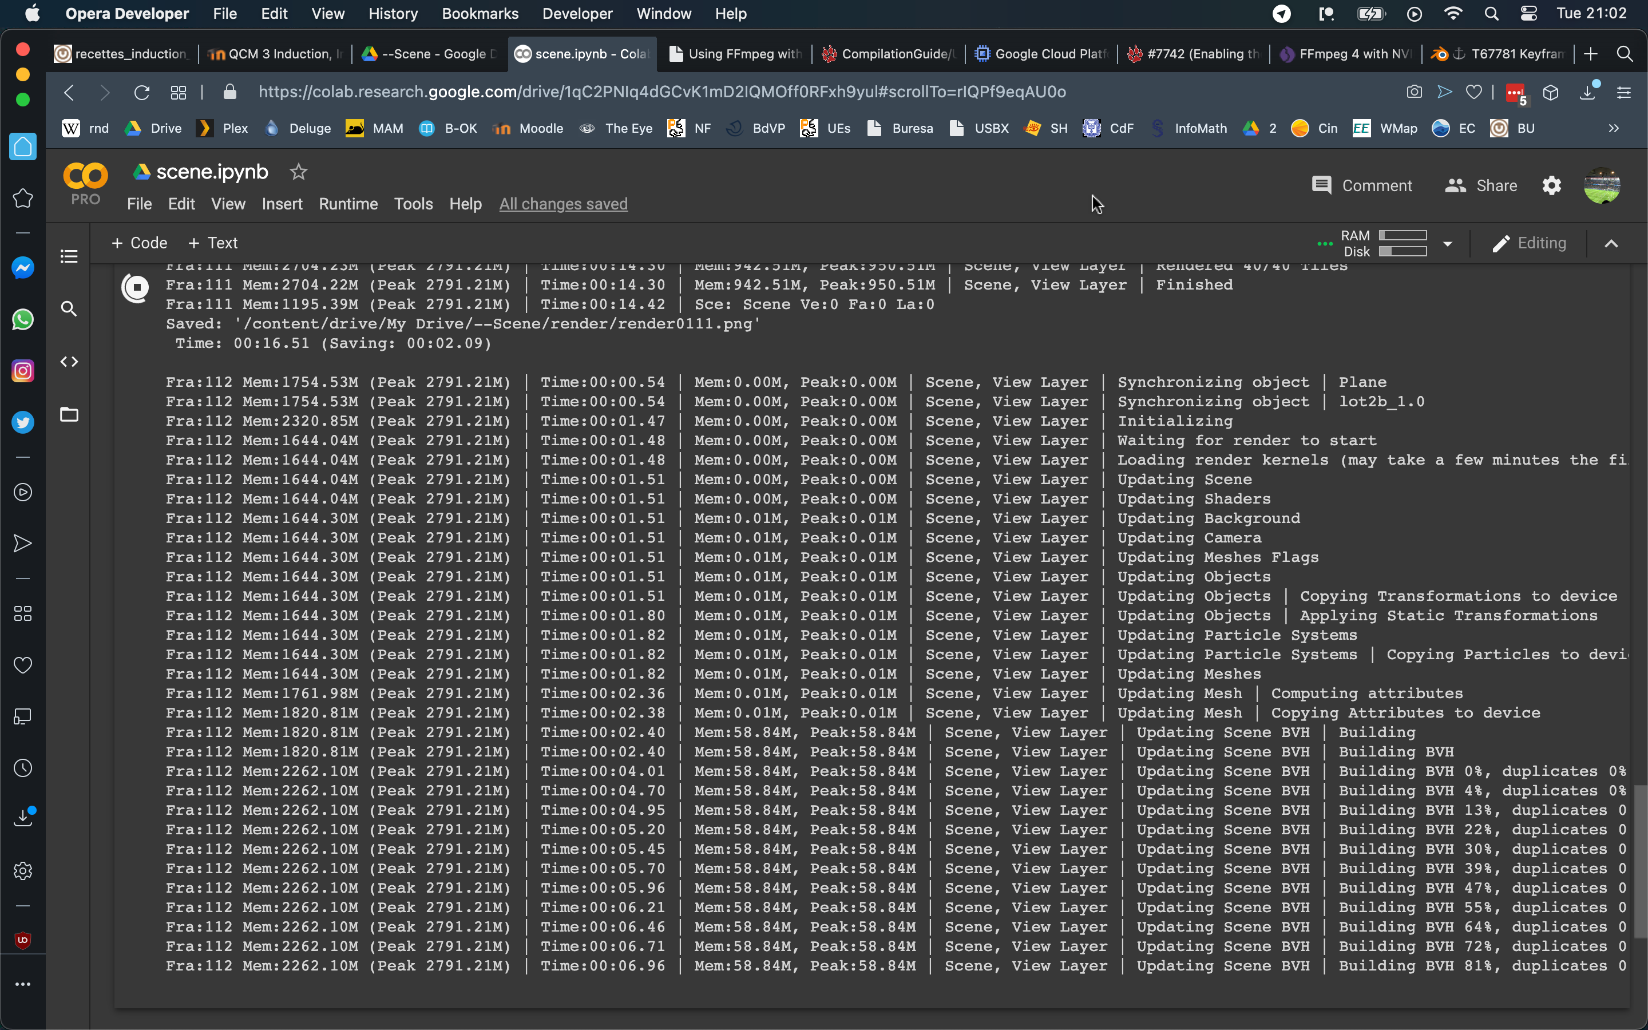The image size is (1648, 1030).
Task: Open Colab find and replace search
Action: coord(69,309)
